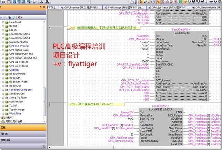Click the refresh icon in the navigation toolbar
The height and width of the screenshot is (150, 222).
click(x=14, y=18)
